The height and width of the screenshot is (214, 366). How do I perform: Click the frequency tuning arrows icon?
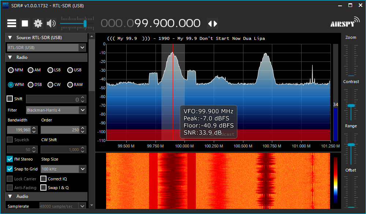pos(213,23)
